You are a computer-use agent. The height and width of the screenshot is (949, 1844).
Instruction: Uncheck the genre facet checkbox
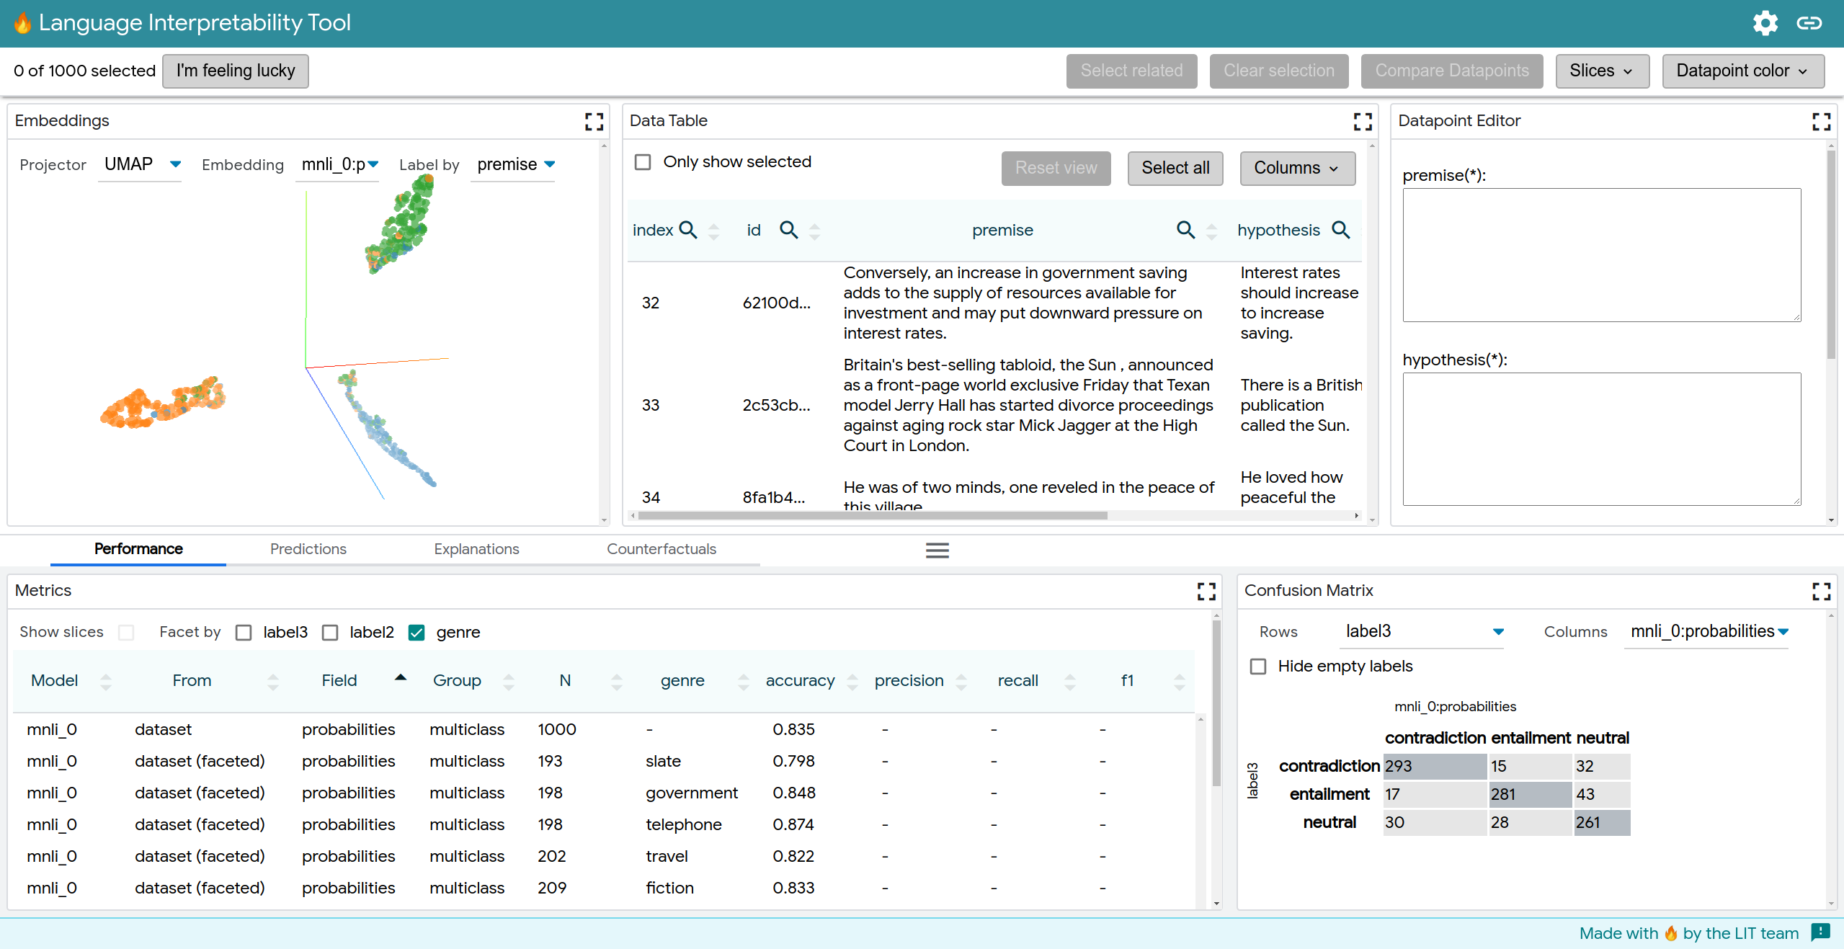(x=416, y=633)
